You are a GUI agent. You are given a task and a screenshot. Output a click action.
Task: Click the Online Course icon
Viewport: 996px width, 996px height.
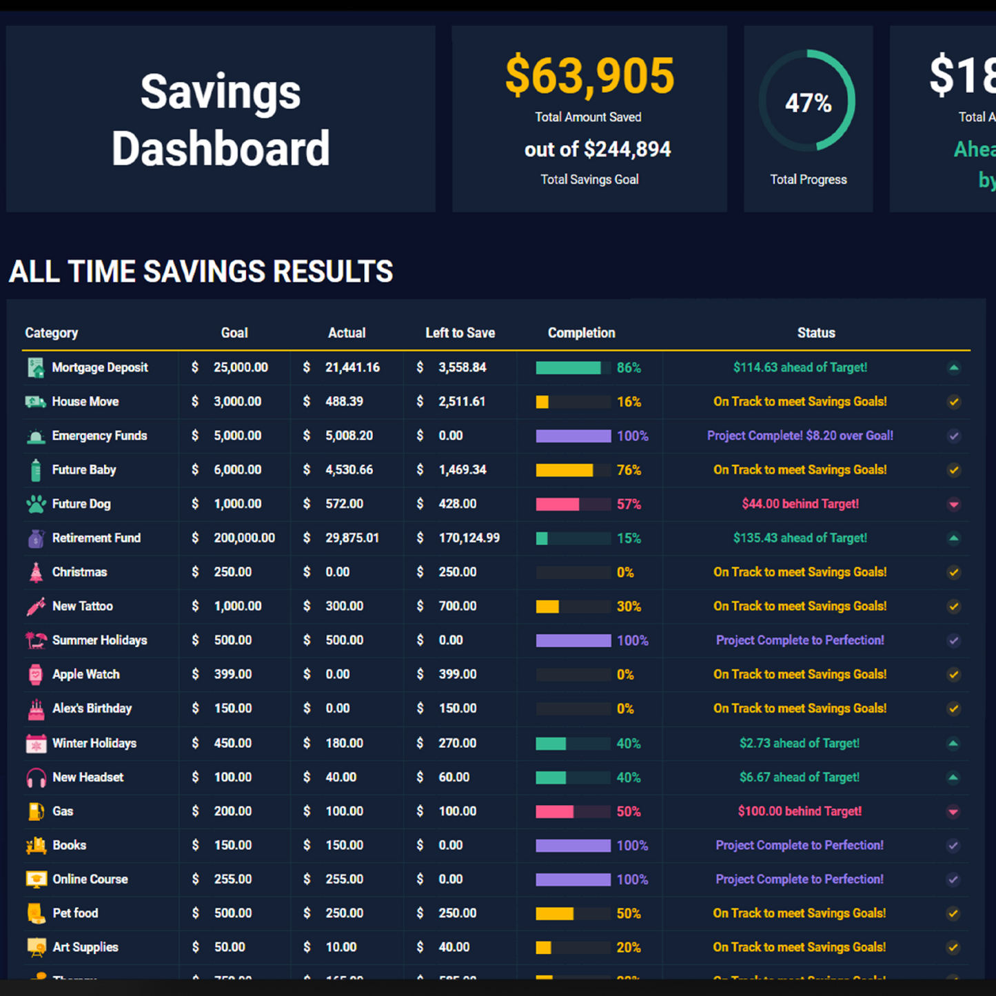click(36, 880)
